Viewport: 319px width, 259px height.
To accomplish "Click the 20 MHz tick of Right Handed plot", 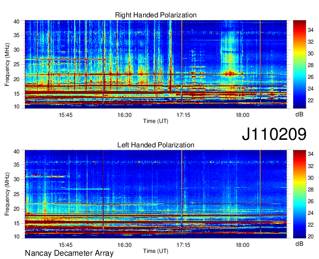I will pos(17,79).
